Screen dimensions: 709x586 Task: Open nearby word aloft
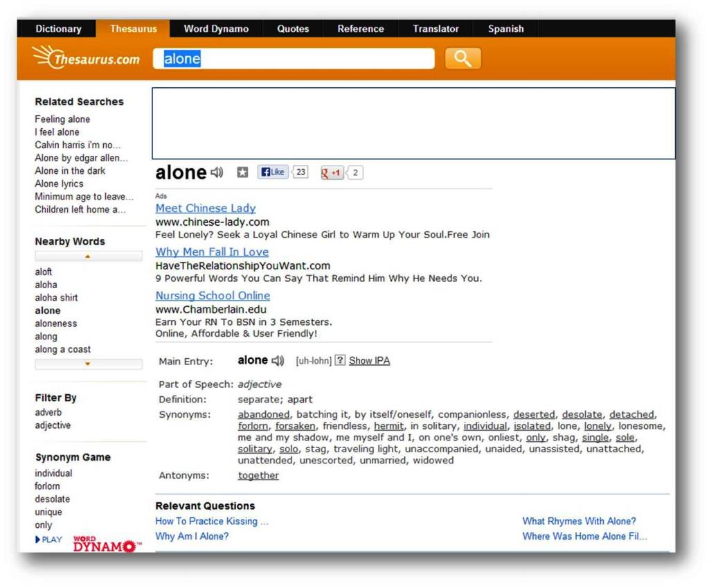point(44,272)
